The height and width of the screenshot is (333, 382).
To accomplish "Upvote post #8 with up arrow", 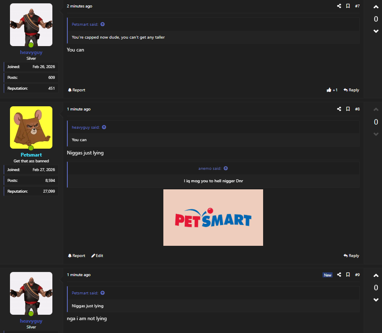I will pos(376,110).
